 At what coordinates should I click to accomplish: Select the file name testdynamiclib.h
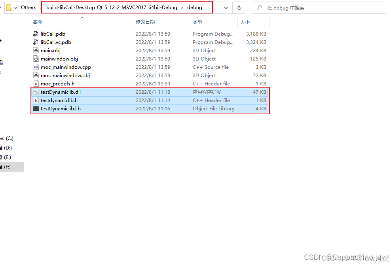59,100
